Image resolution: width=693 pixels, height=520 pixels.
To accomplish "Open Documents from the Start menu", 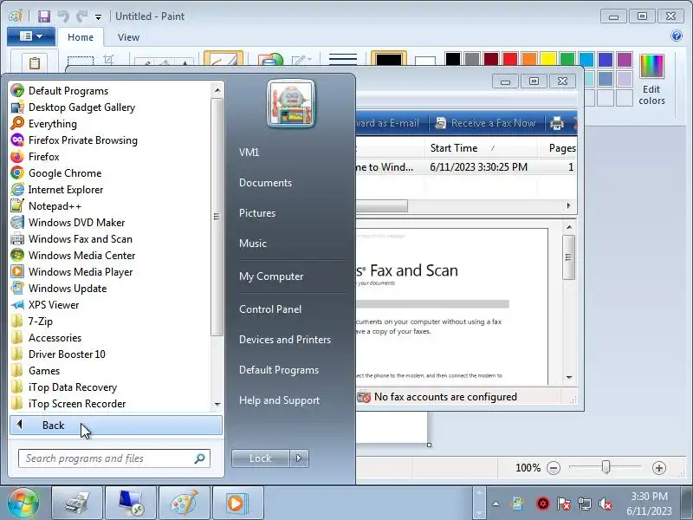I will coord(265,183).
